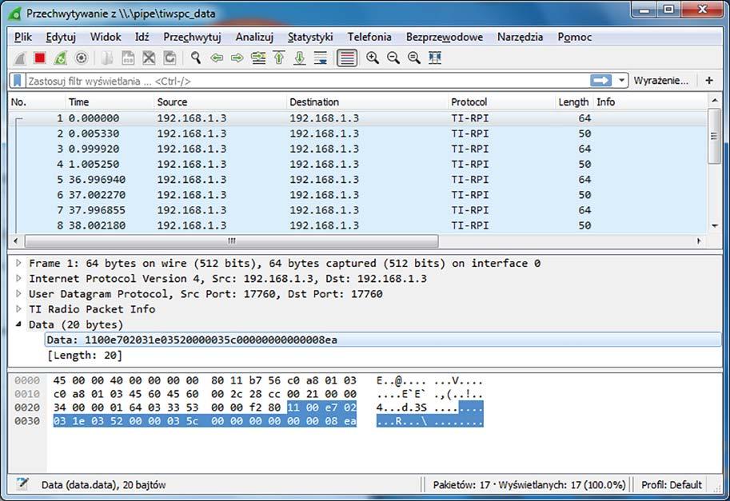Click the Wyrażenie… button

point(661,81)
